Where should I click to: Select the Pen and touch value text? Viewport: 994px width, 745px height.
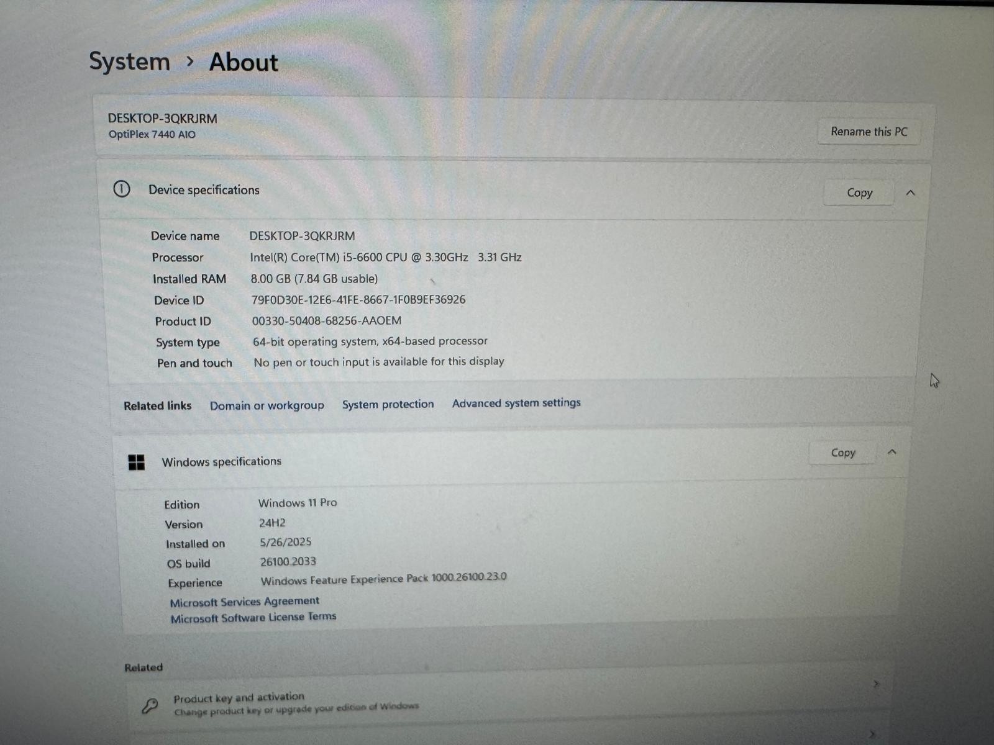[x=379, y=362]
